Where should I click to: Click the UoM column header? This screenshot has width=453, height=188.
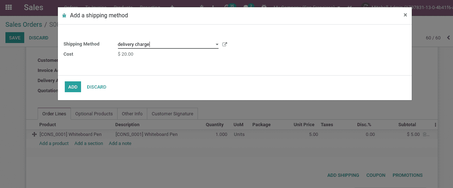[x=238, y=125]
